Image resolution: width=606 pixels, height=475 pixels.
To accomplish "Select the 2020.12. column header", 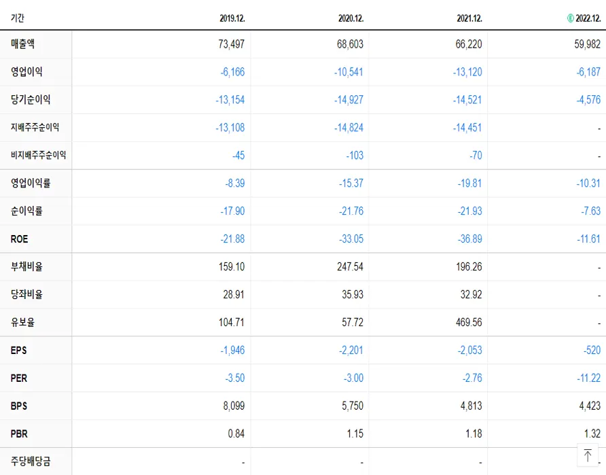I will [351, 18].
